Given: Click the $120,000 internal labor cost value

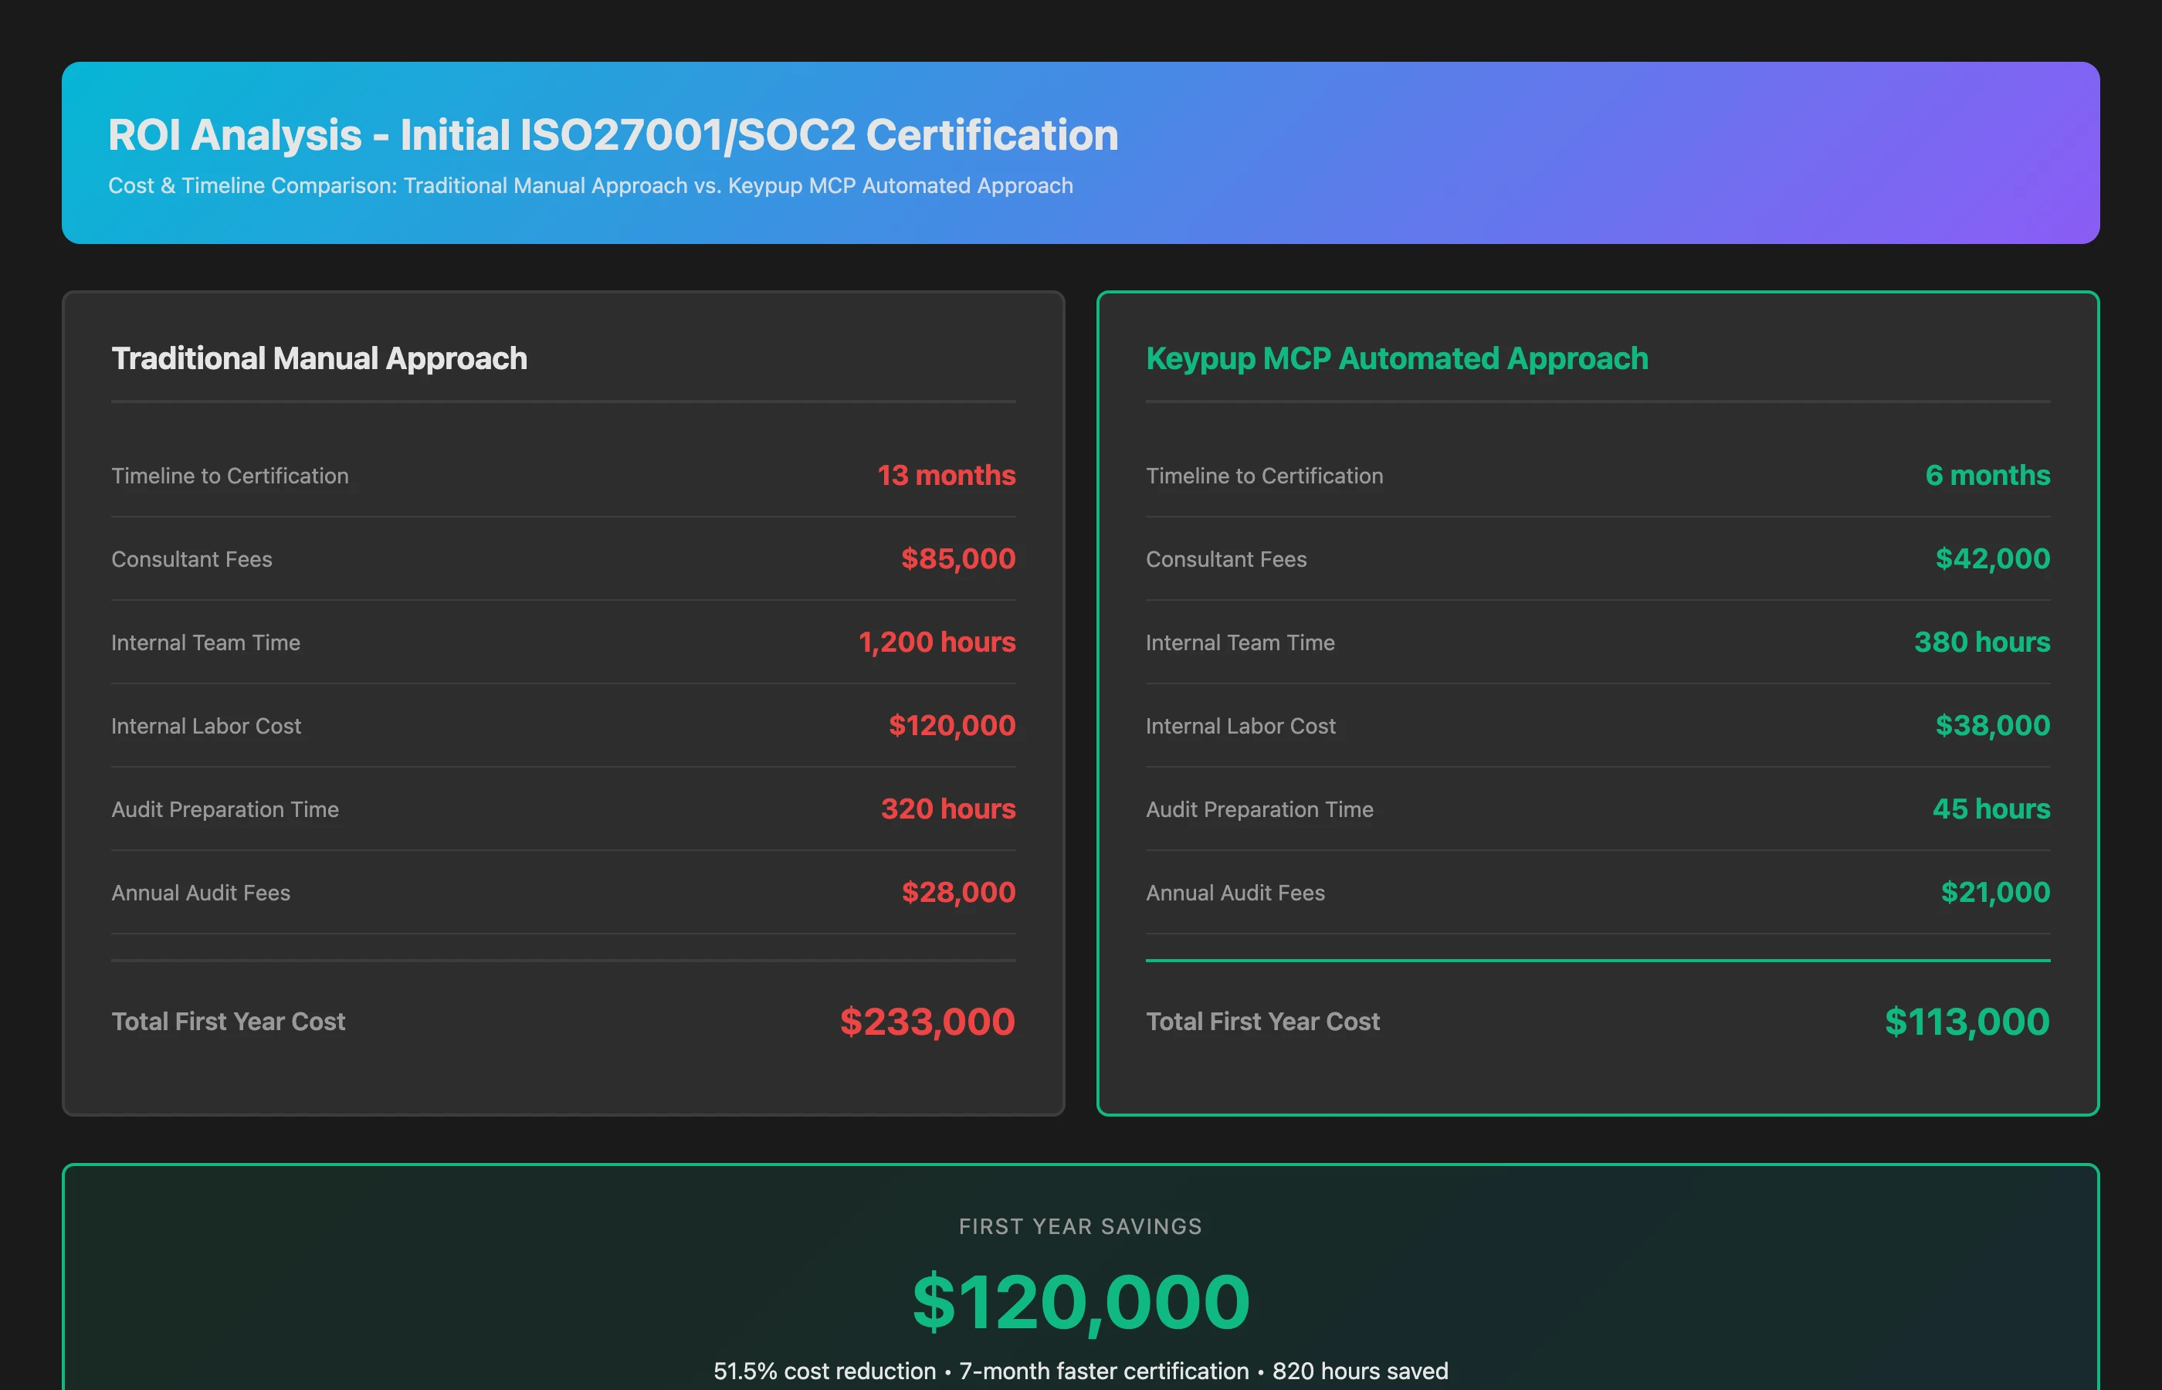Looking at the screenshot, I should 951,726.
